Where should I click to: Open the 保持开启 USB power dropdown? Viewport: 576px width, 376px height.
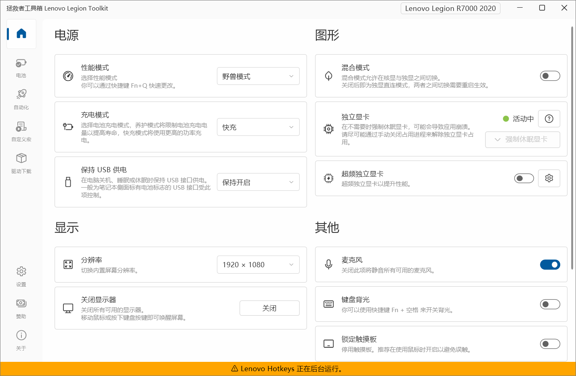258,182
